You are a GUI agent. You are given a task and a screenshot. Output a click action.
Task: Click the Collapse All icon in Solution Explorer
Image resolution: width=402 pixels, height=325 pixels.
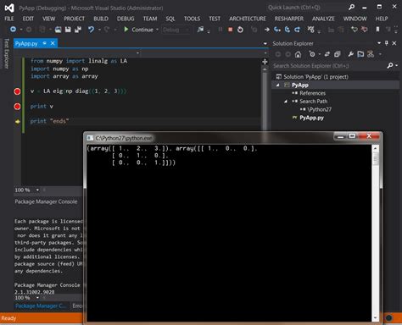coord(338,54)
